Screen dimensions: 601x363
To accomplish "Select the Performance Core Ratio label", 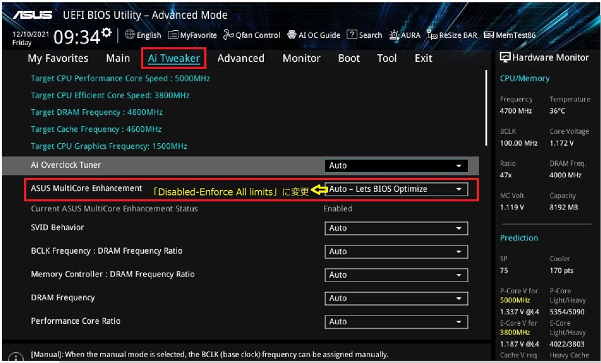I will [76, 321].
